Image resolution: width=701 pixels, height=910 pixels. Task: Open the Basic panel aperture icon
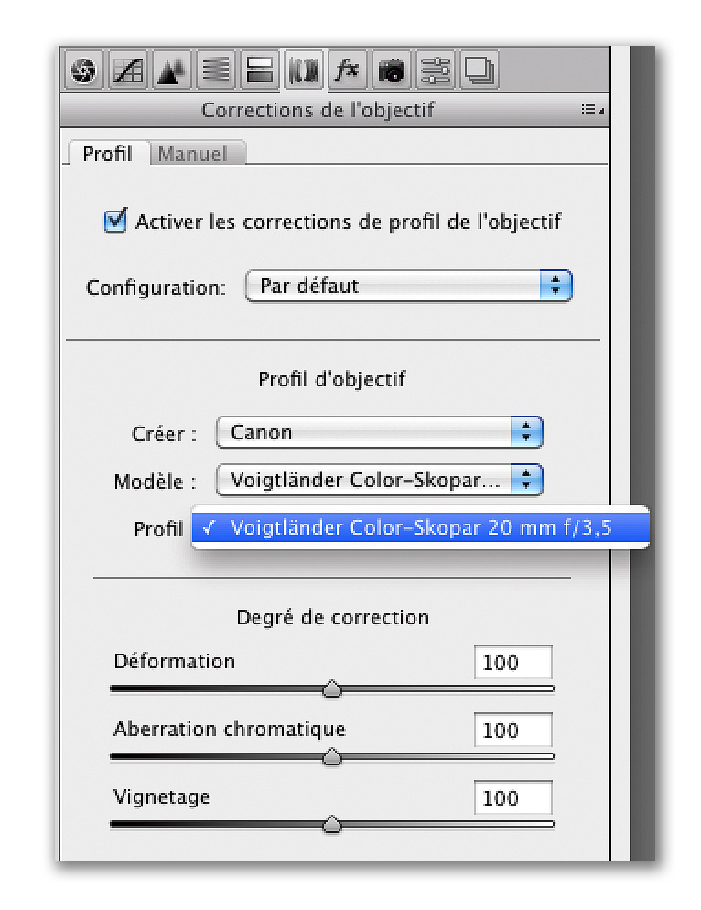click(83, 70)
